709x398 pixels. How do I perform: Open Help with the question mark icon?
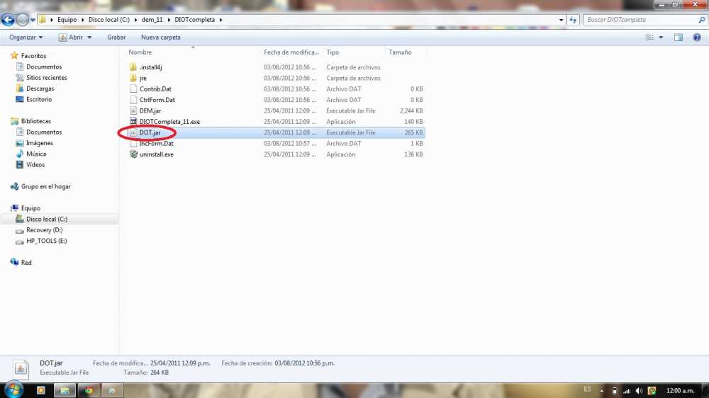[x=697, y=38]
